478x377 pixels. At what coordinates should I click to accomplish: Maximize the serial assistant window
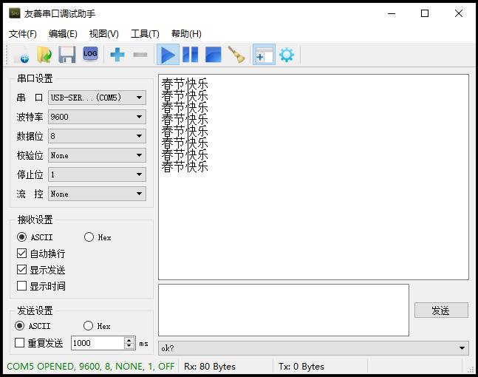coord(425,13)
